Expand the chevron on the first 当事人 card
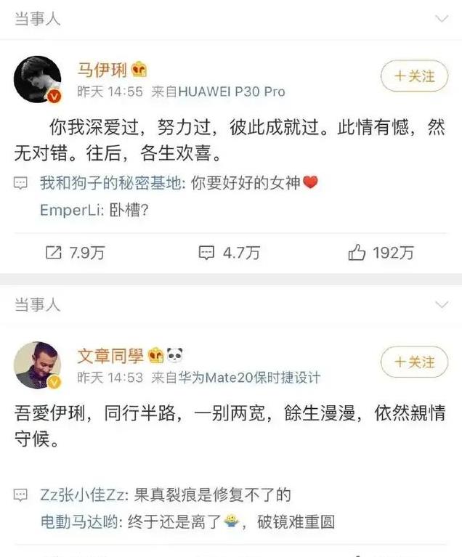Viewport: 462px width, 557px height. click(442, 18)
